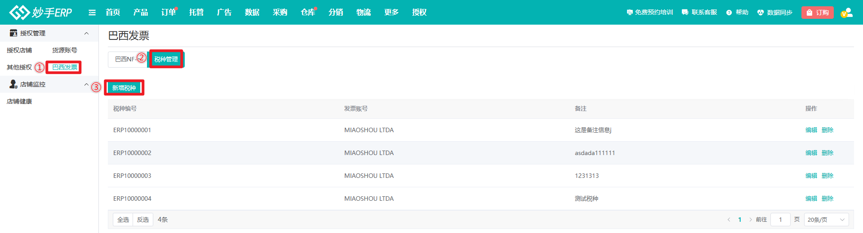Open the 仓库 menu

pos(308,13)
